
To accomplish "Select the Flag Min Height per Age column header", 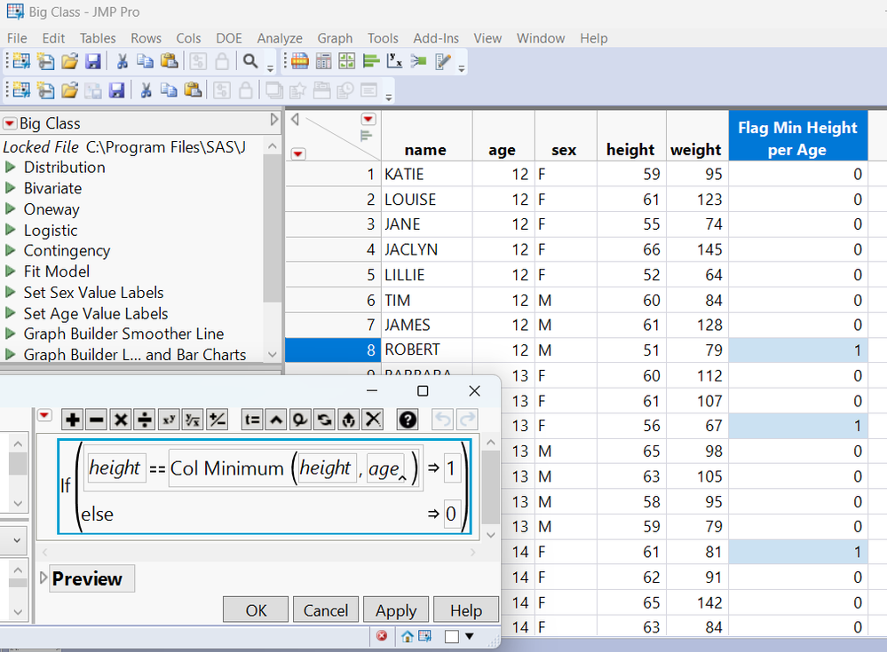I will coord(797,138).
